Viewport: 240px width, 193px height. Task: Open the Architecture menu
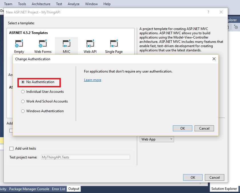click(x=41, y=4)
